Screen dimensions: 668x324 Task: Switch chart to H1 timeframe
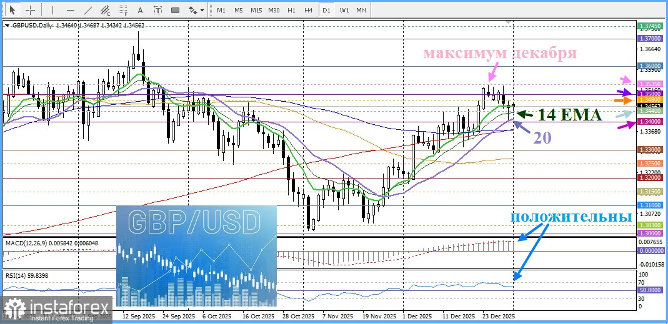click(x=291, y=10)
